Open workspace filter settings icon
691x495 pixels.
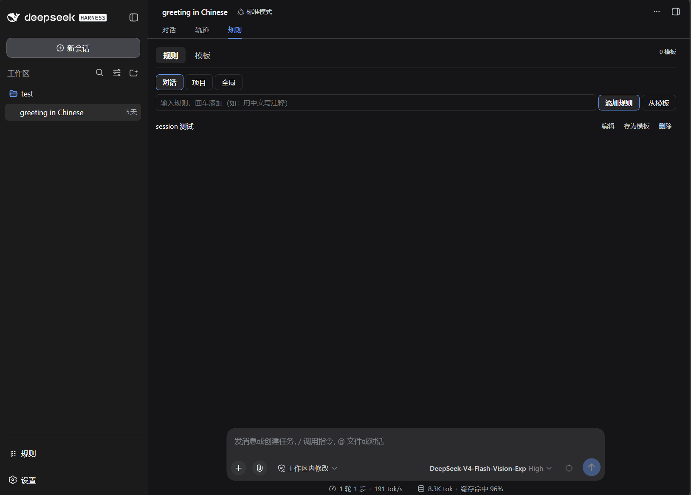[117, 73]
